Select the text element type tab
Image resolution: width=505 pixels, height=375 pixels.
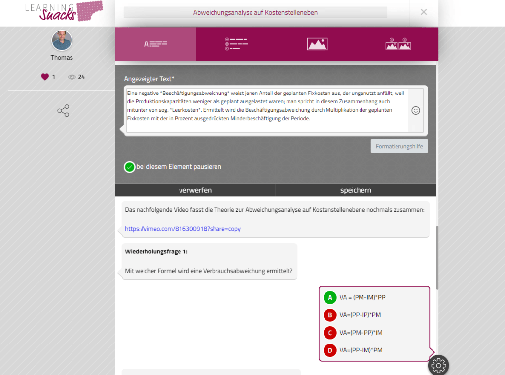(155, 44)
